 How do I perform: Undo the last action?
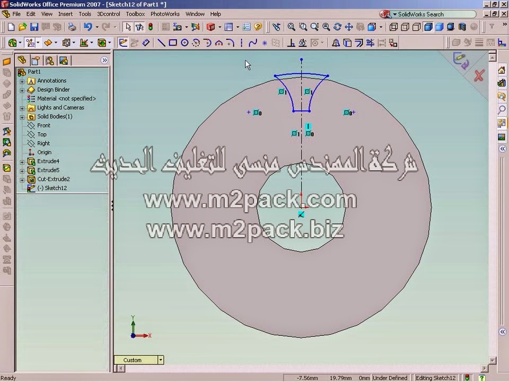point(87,27)
